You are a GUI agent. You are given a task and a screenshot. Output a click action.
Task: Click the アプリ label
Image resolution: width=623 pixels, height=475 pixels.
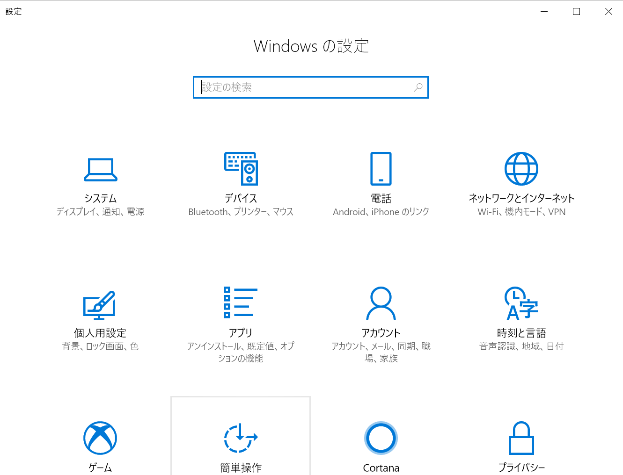241,333
